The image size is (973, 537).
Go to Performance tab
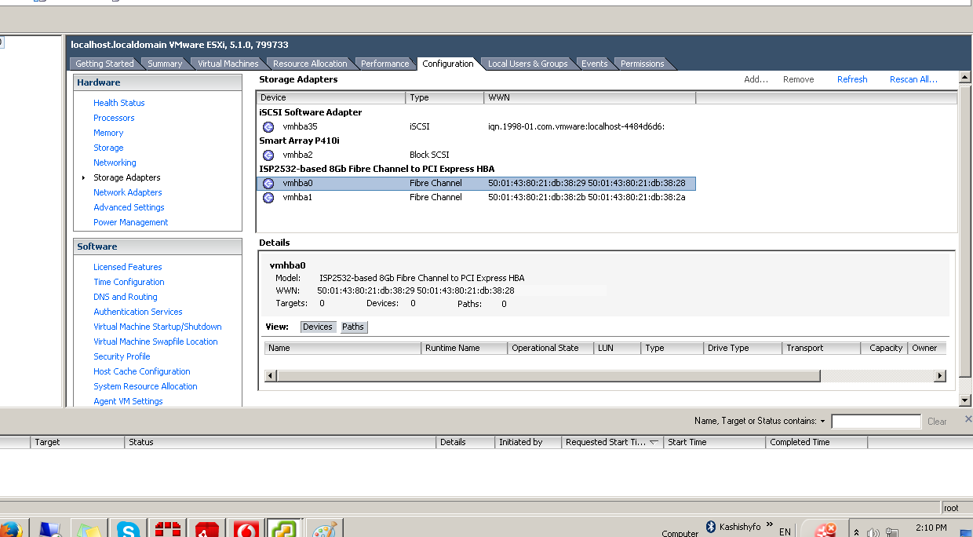384,64
